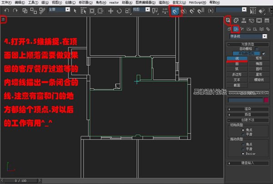
Task: Select 角点 under 拖动类型
Action: click(243, 144)
